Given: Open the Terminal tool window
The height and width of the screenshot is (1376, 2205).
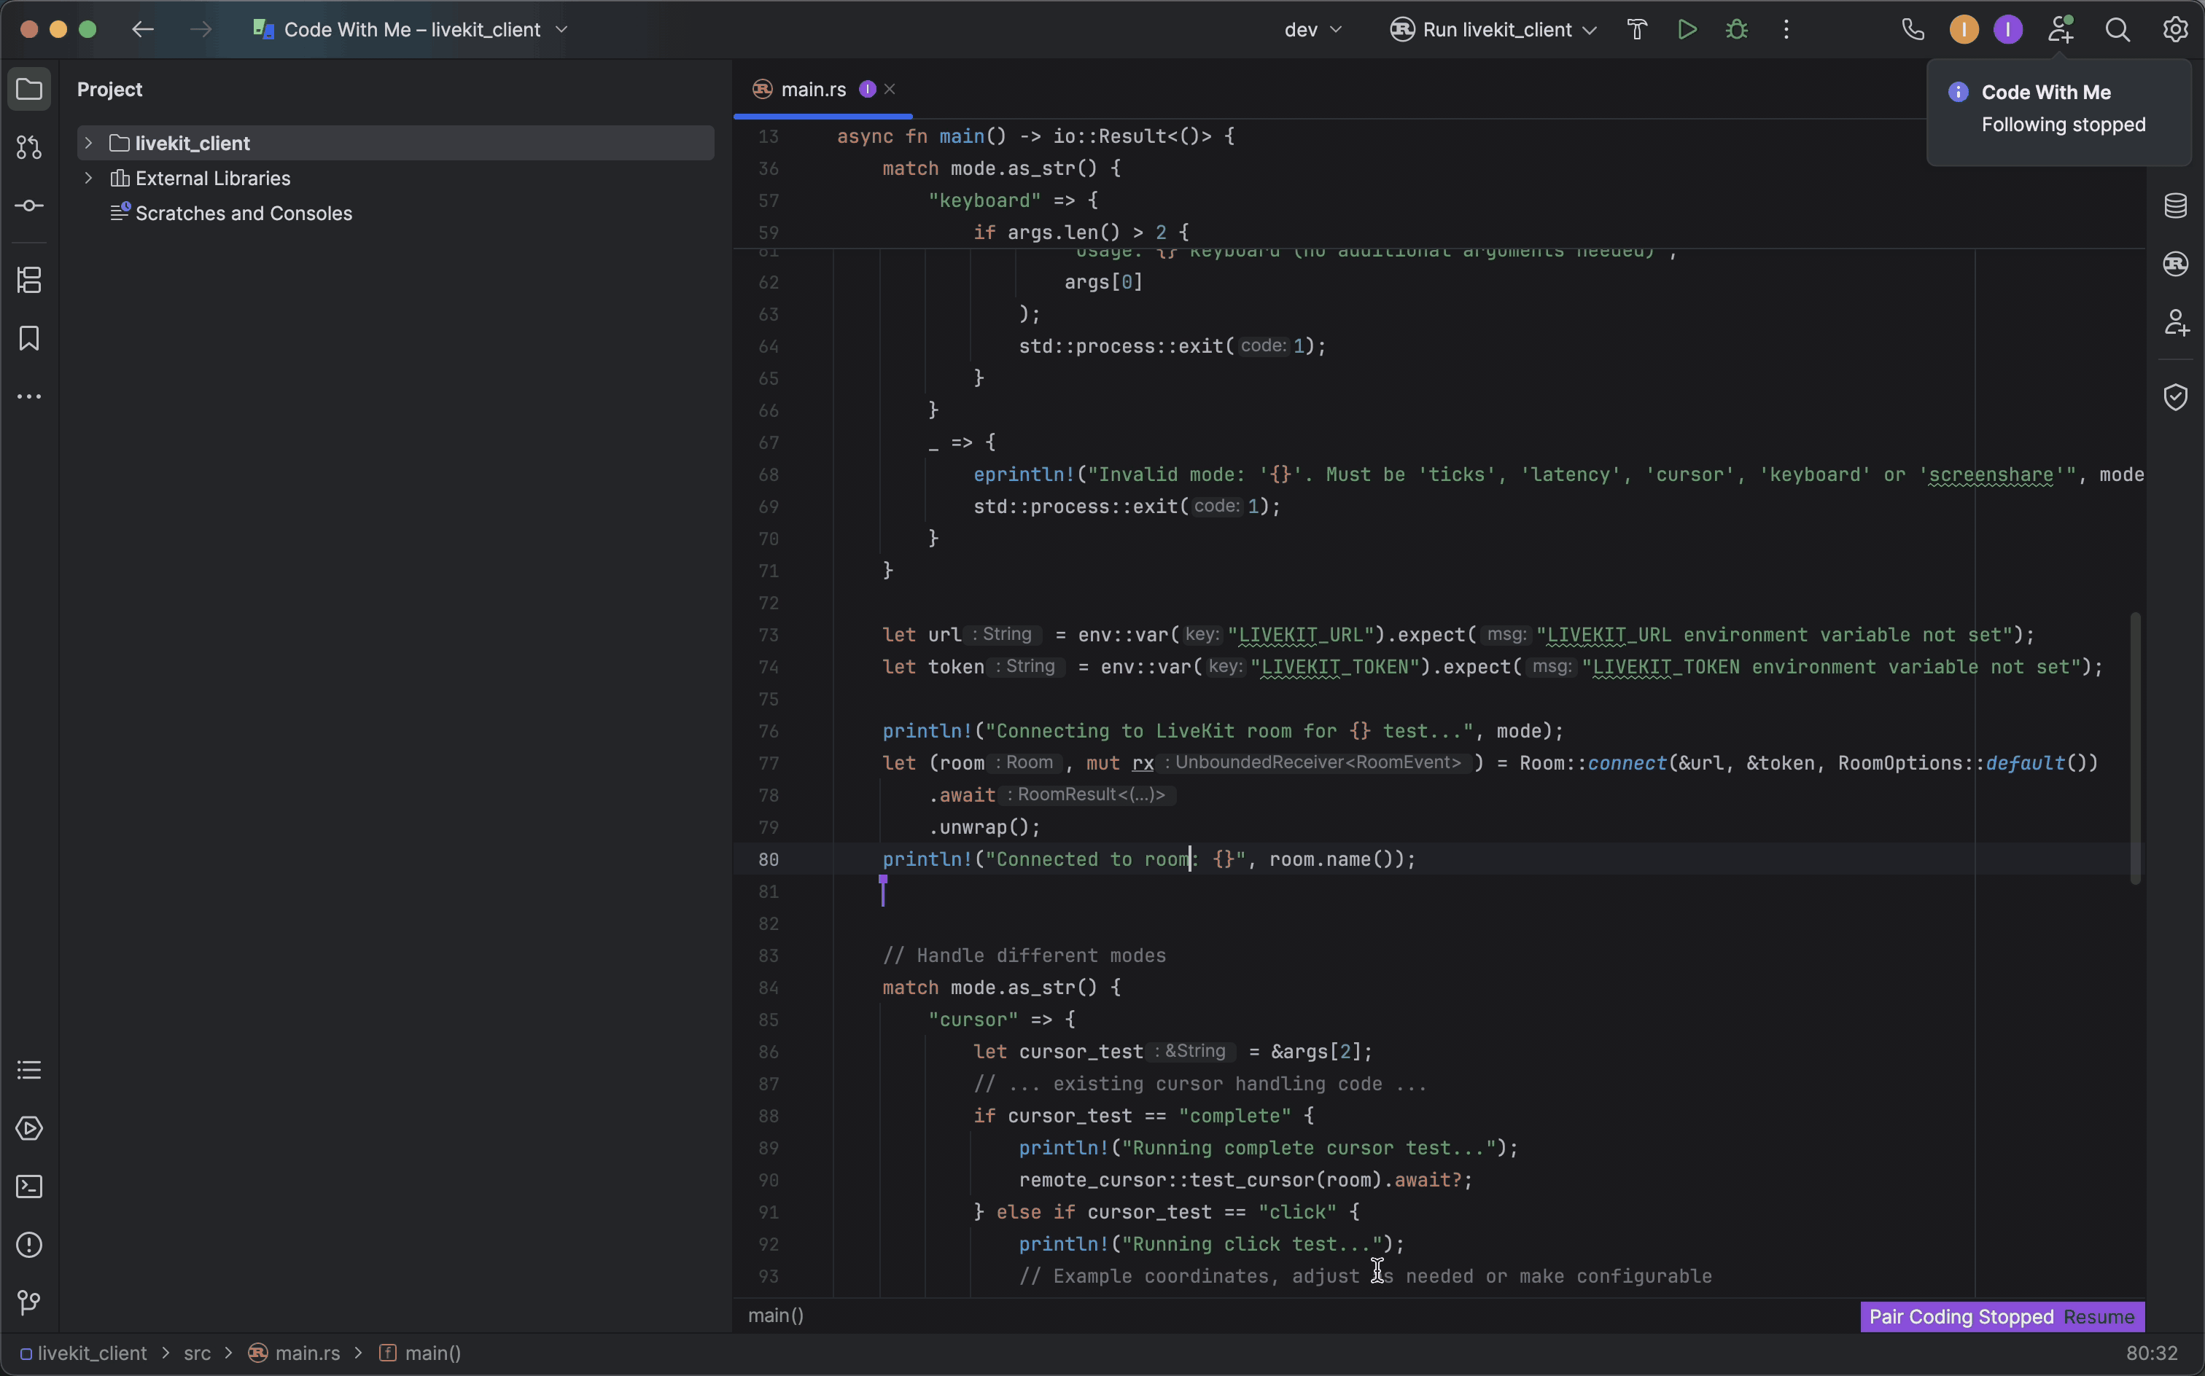Looking at the screenshot, I should tap(29, 1187).
